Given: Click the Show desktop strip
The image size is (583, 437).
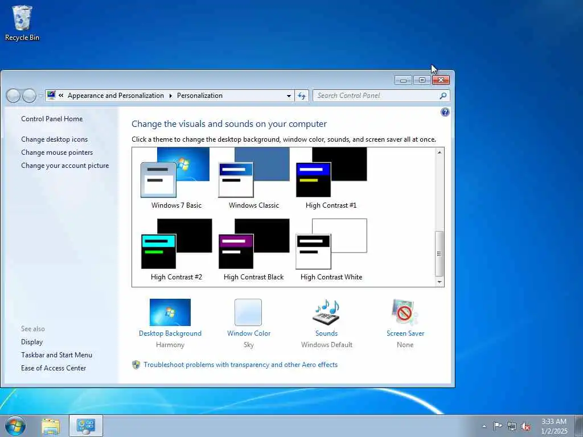Looking at the screenshot, I should click(579, 426).
